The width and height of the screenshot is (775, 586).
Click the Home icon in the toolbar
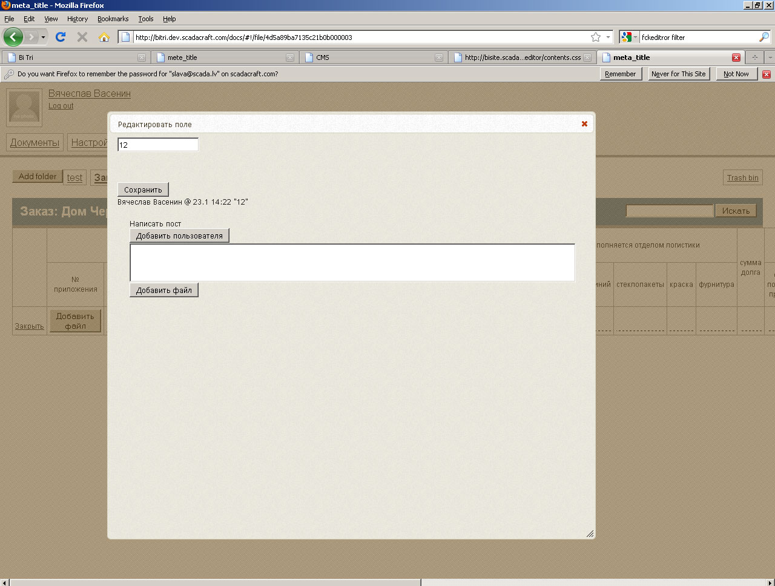tap(104, 37)
